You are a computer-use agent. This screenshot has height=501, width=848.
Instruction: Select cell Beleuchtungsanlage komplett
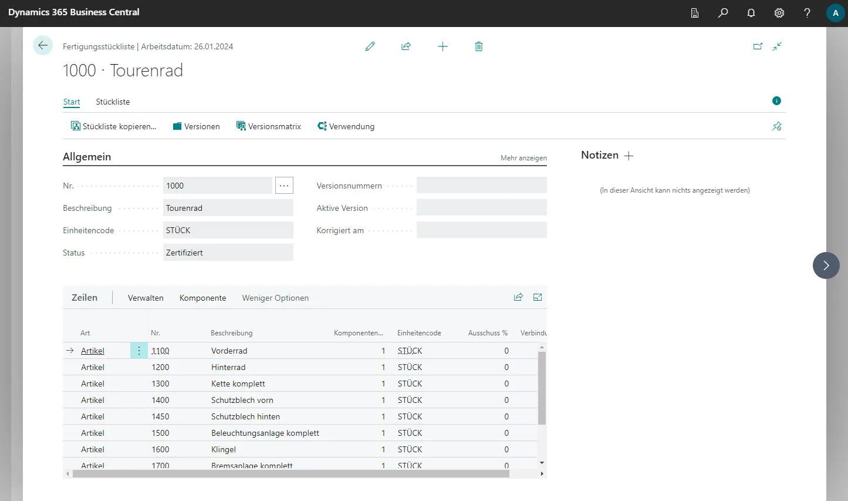tap(265, 433)
